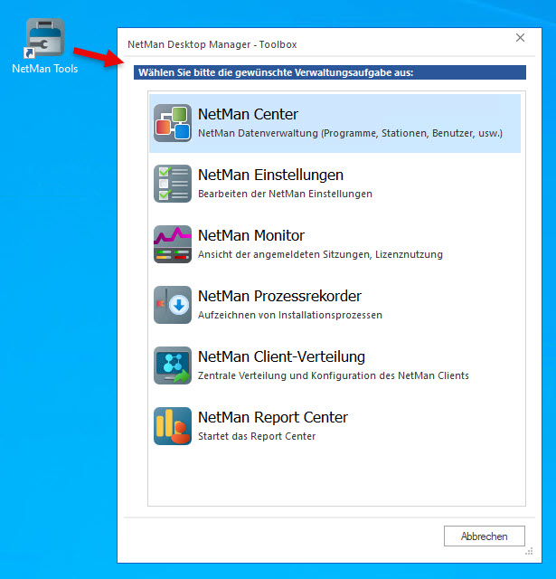
Task: Click the NetMan Monitor graph icon
Action: [172, 244]
